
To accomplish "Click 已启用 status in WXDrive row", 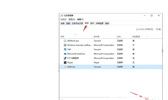I will tap(120, 67).
